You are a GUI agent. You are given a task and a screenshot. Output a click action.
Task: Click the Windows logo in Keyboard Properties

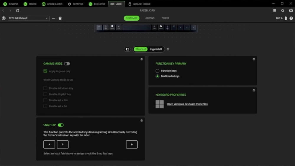coord(160,104)
